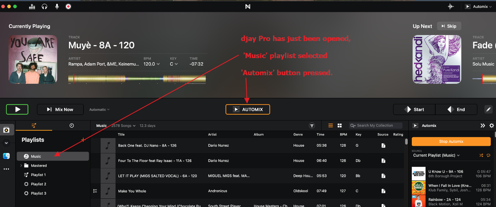Open Automix settings gear
496x207 pixels.
coord(492,126)
